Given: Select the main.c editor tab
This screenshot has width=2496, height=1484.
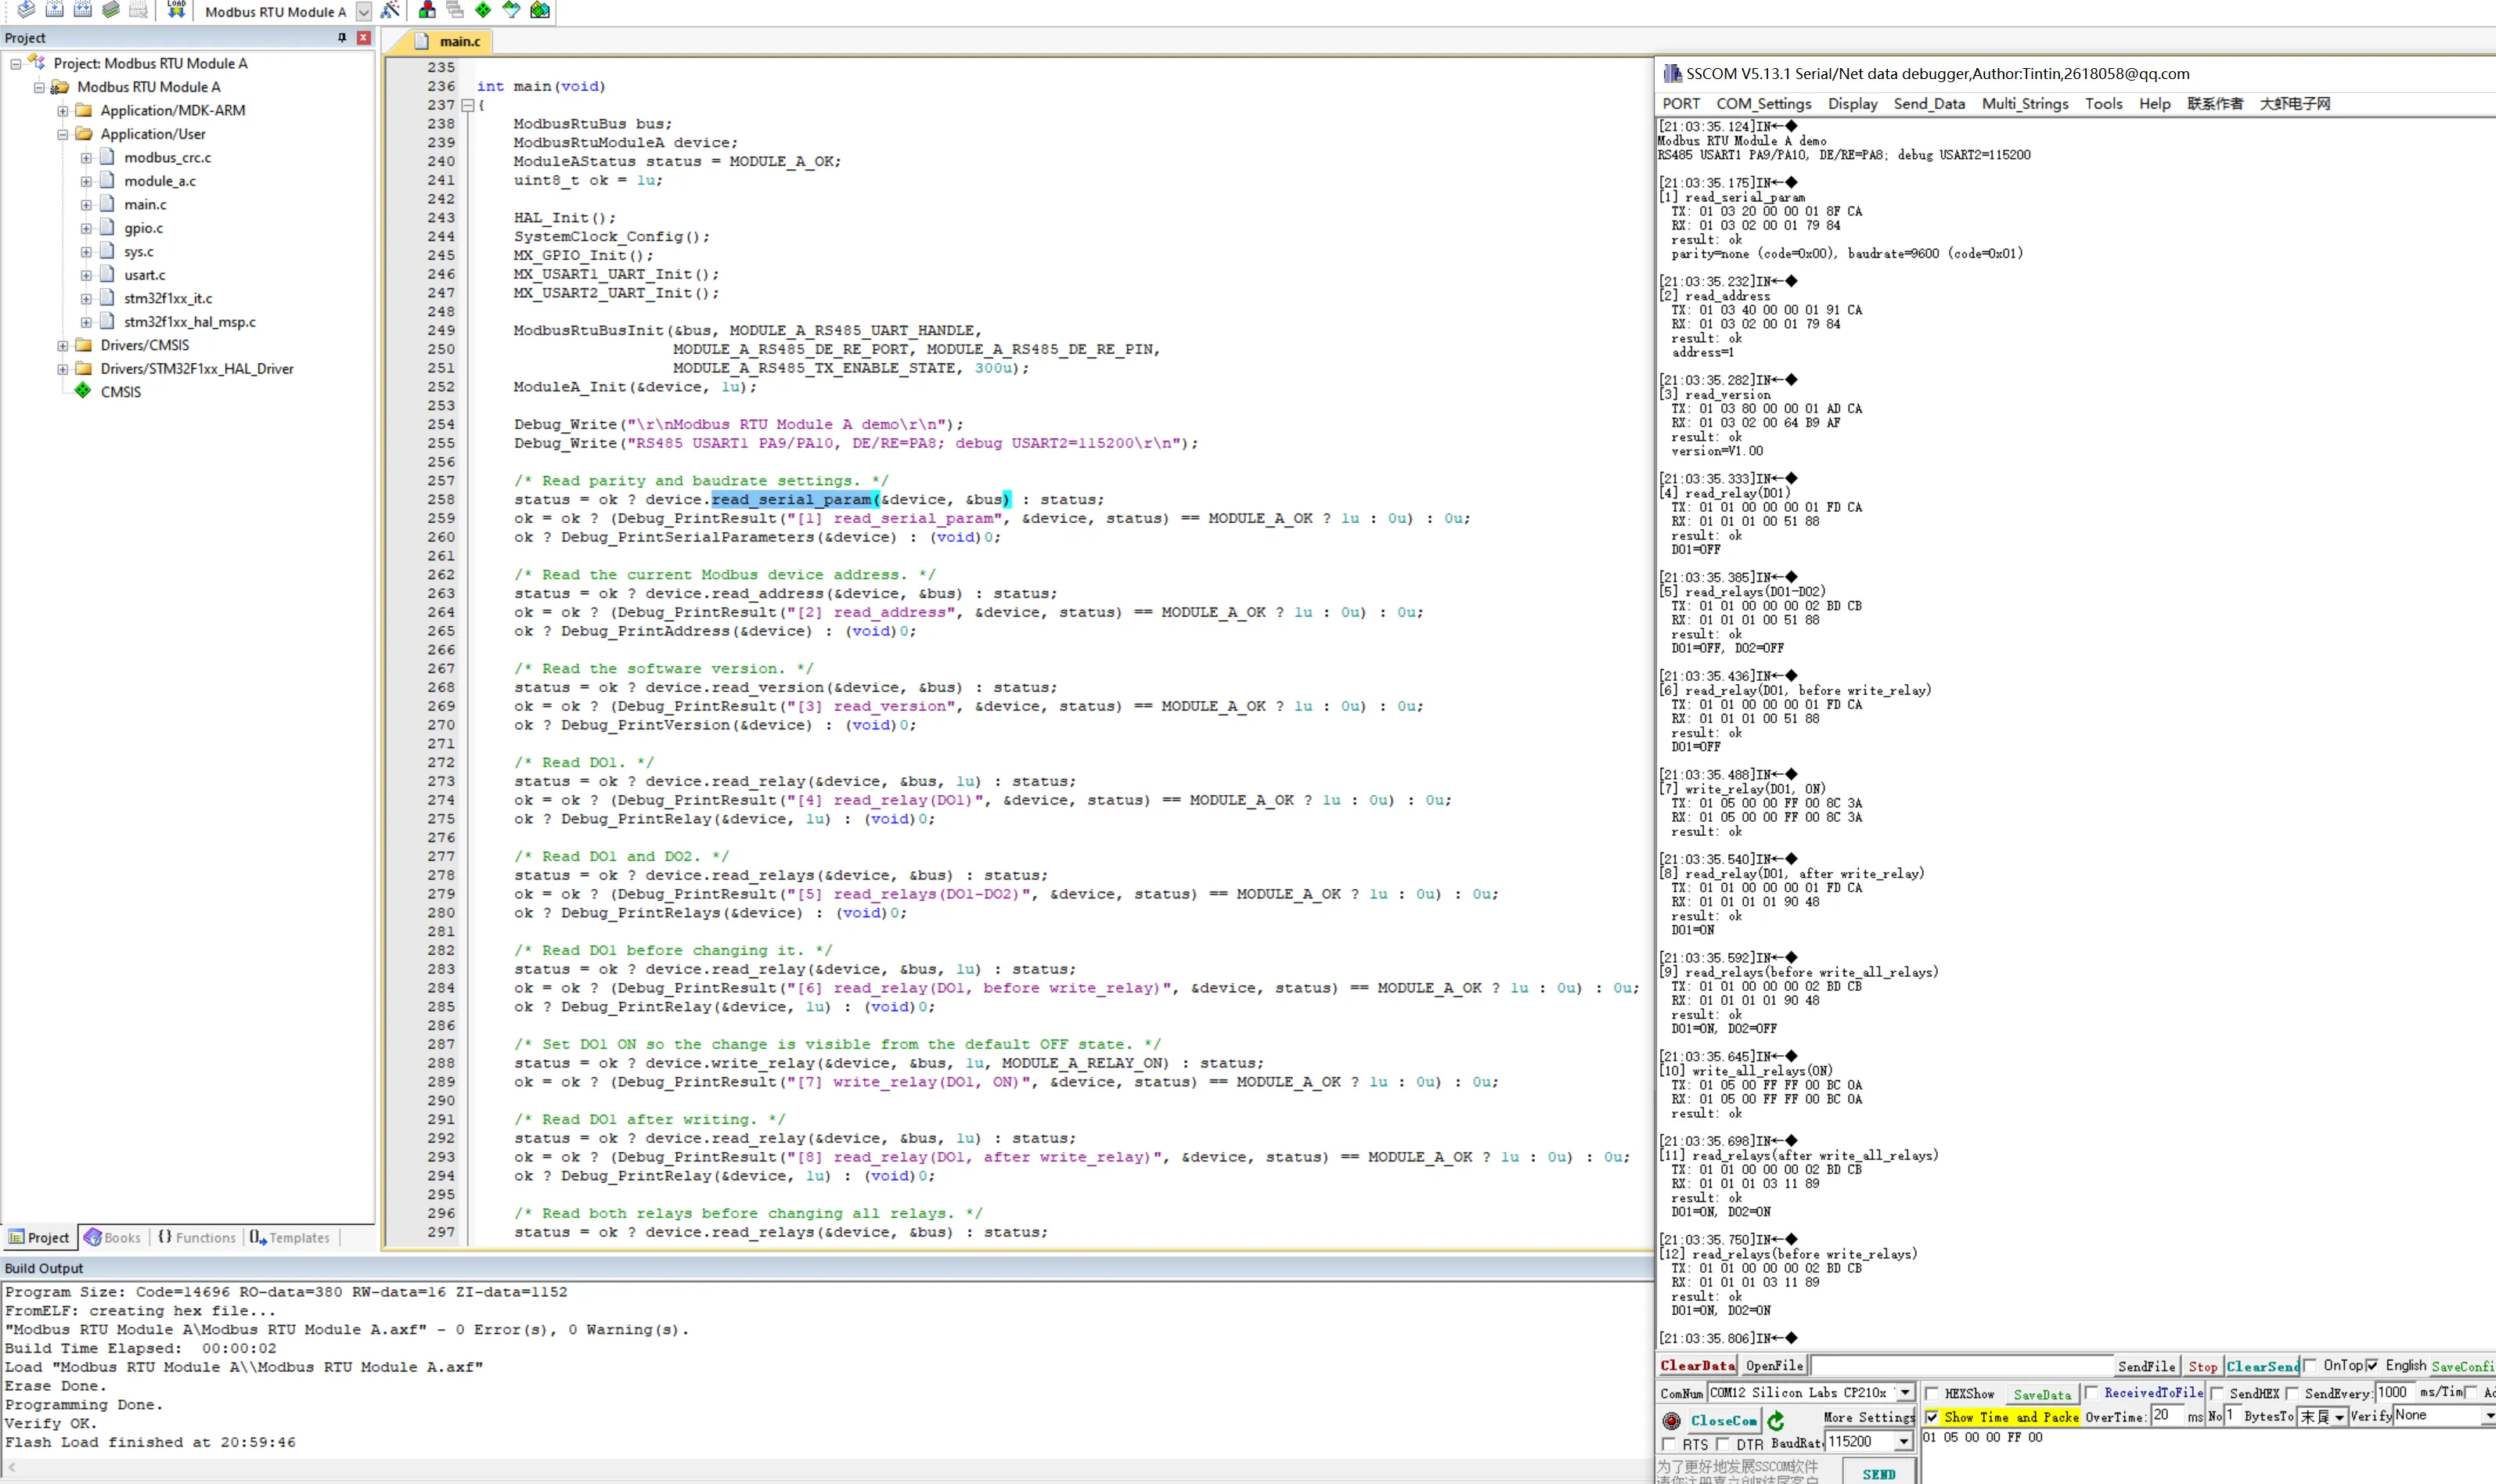Looking at the screenshot, I should [449, 42].
